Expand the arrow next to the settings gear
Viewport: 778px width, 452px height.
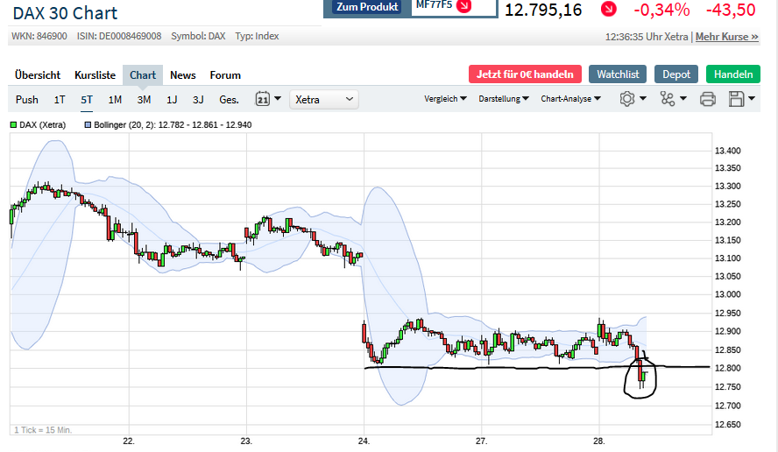(643, 98)
